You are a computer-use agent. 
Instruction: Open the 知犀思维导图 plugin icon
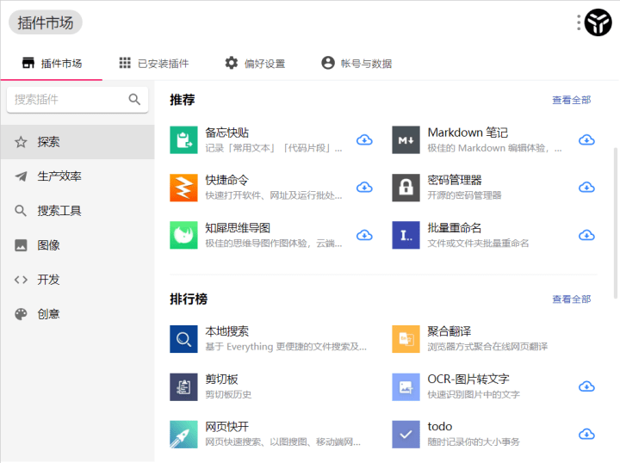click(183, 235)
